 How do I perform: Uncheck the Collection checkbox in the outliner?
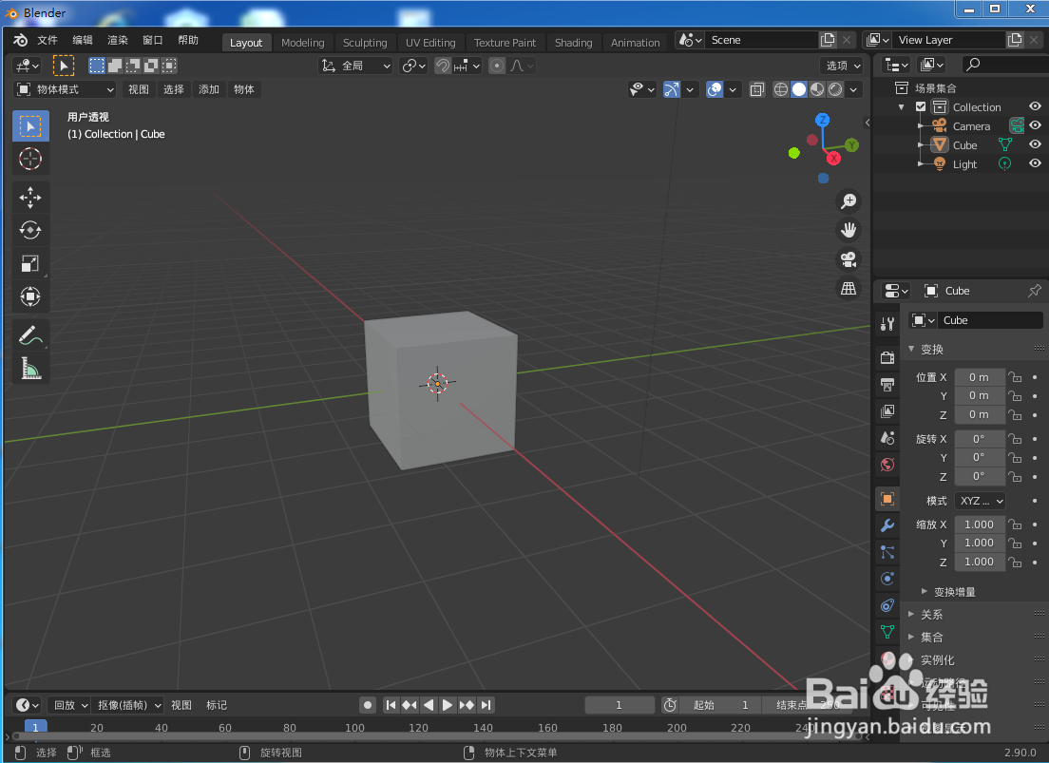pos(919,106)
